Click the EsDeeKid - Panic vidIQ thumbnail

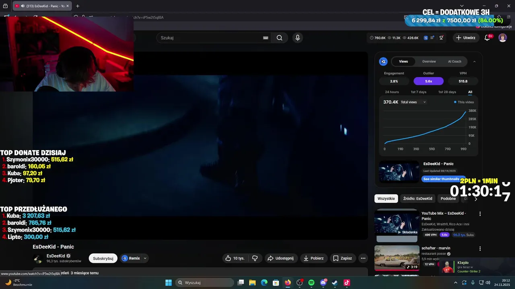399,172
